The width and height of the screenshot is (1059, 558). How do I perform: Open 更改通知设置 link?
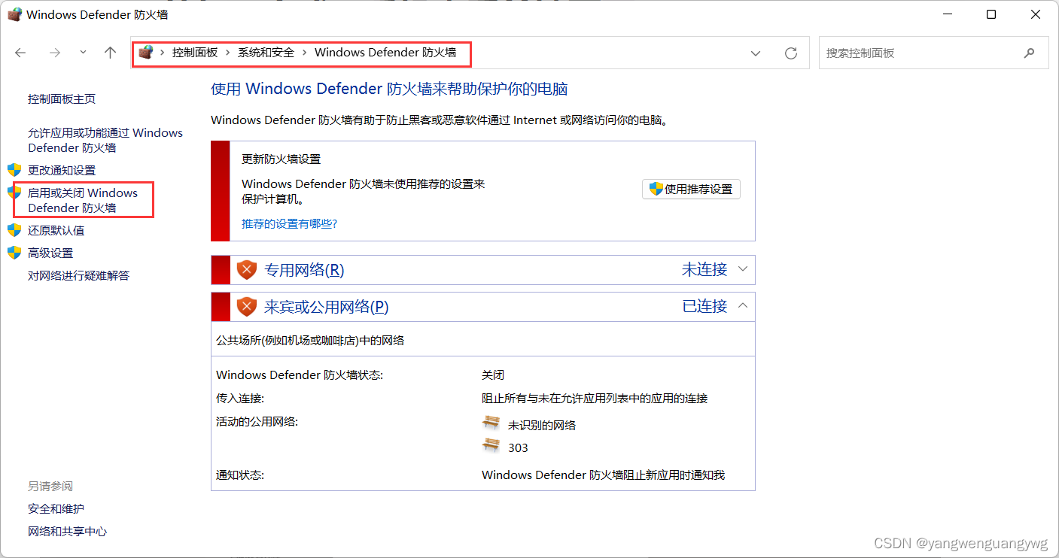click(62, 170)
